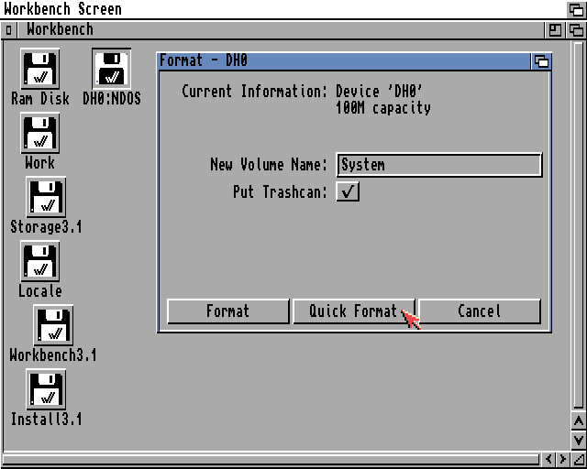The height and width of the screenshot is (469, 587).
Task: Click the "Put Trashcan:" label
Action: click(280, 191)
